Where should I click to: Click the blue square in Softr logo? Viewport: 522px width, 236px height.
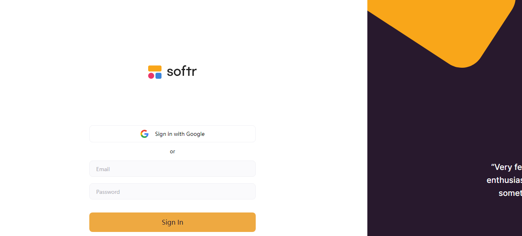coord(158,76)
